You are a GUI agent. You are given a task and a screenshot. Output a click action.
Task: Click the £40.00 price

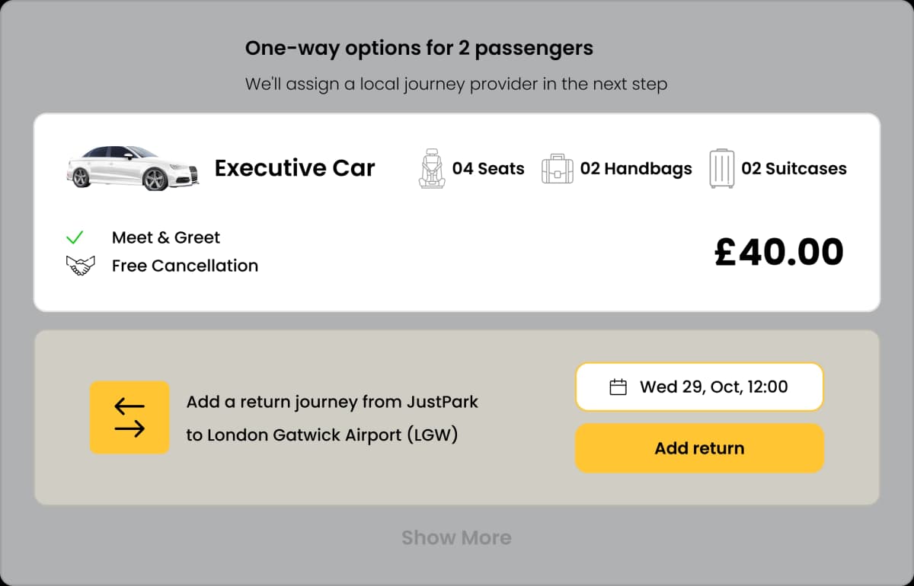tap(778, 253)
